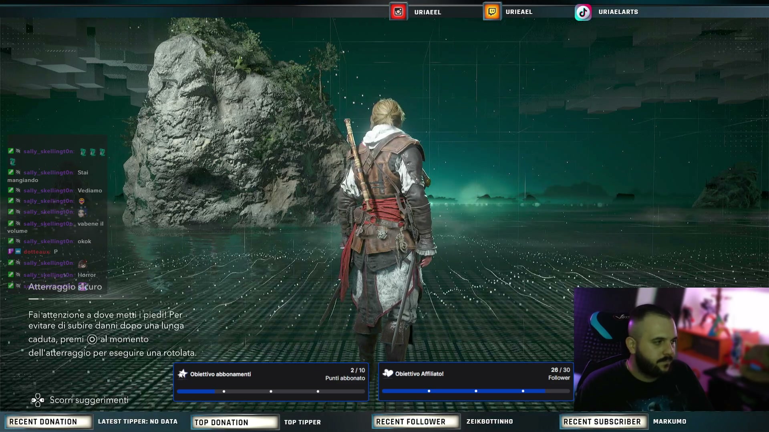Click the 'MARKUMO' subscriber name
The image size is (769, 432).
670,421
